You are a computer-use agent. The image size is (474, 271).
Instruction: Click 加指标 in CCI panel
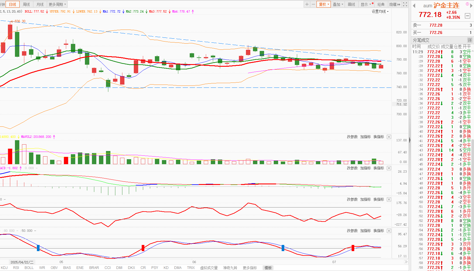(365, 200)
